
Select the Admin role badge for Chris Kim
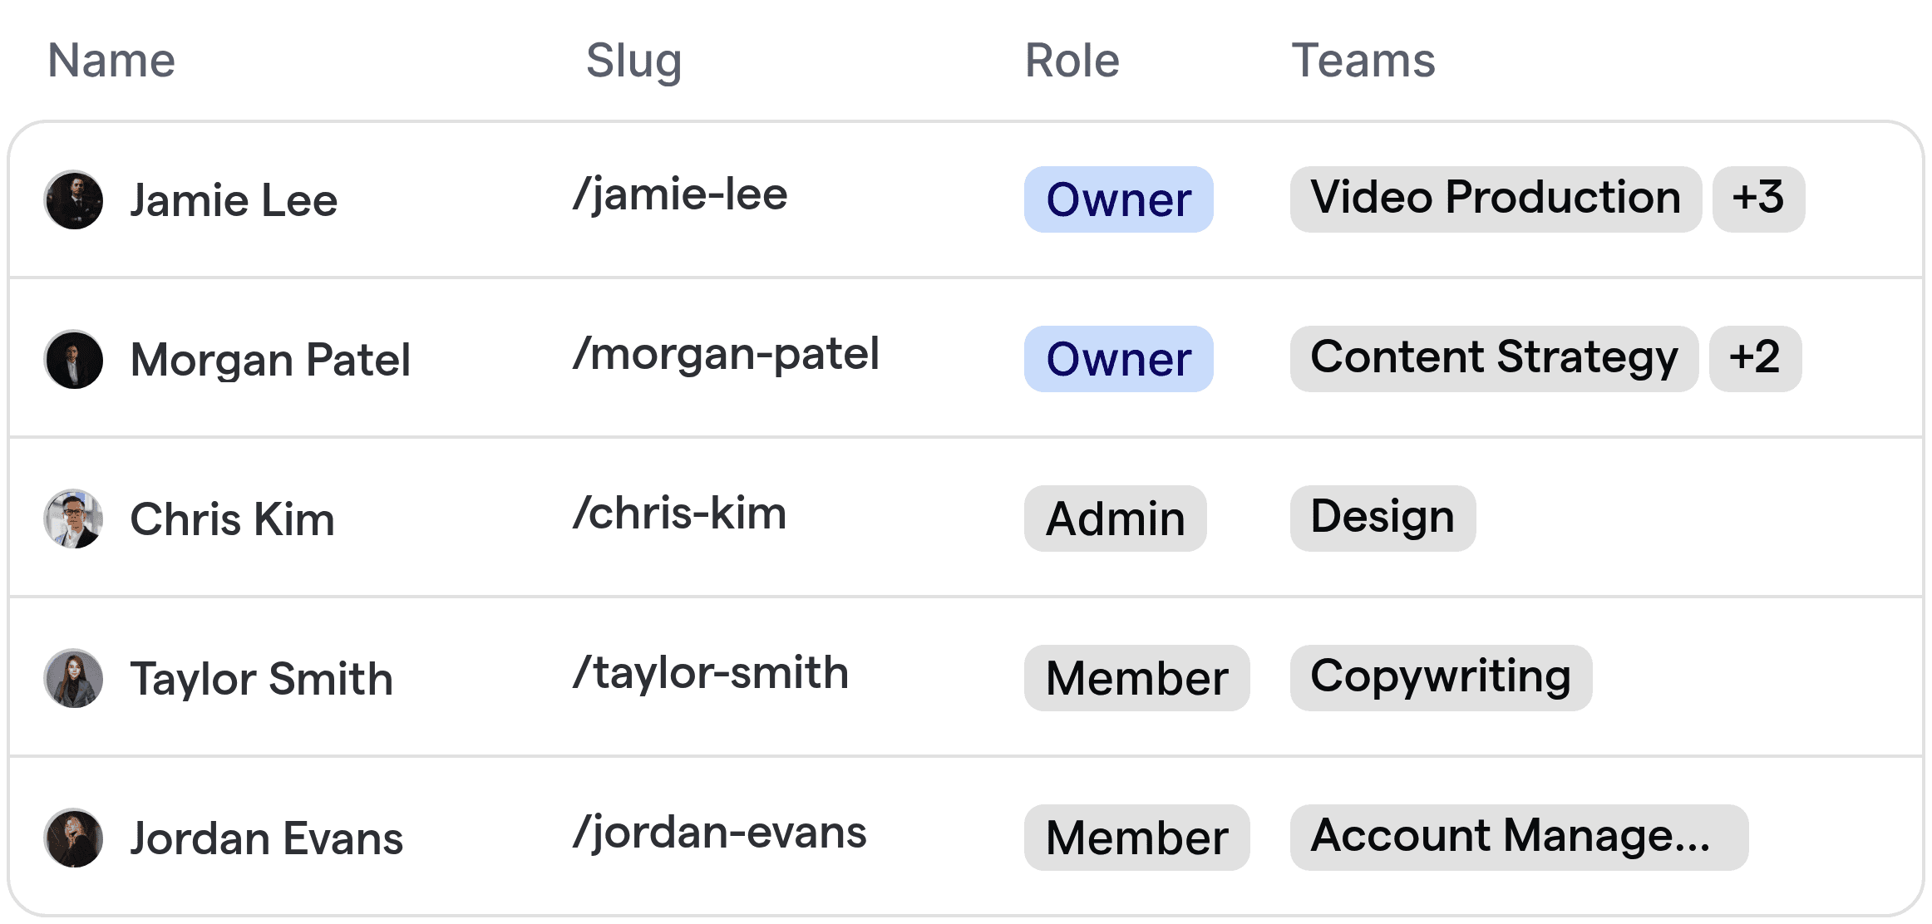[x=1115, y=519]
